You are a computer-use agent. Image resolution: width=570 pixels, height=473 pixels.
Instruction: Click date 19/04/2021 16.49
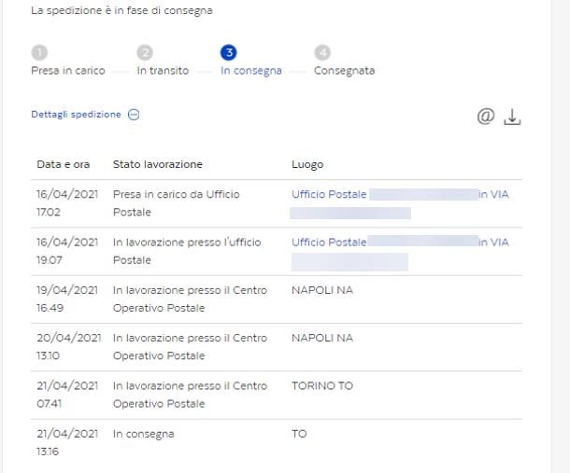67,299
